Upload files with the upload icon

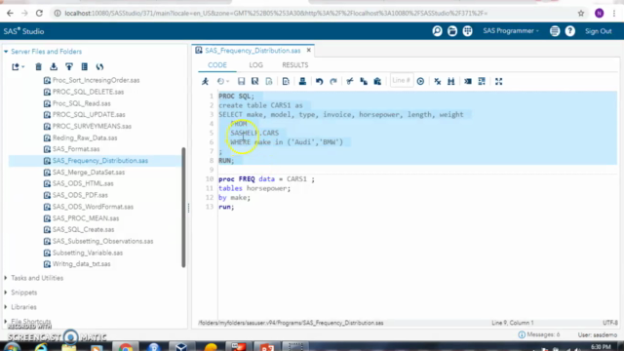(69, 66)
